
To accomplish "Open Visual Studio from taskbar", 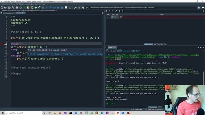I will (65, 113).
